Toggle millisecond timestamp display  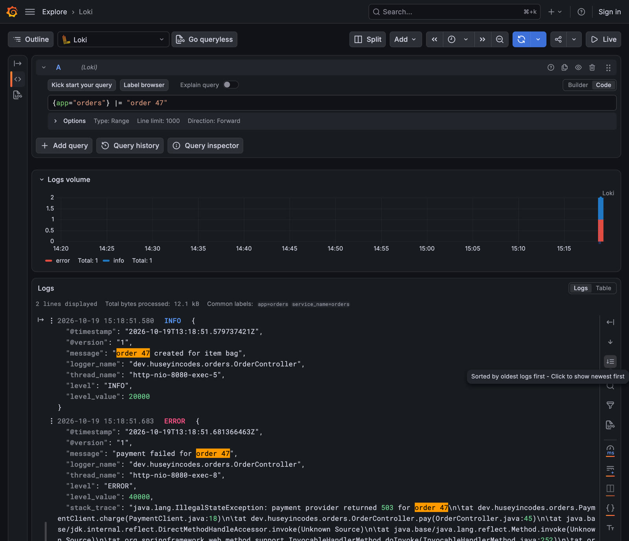(610, 450)
